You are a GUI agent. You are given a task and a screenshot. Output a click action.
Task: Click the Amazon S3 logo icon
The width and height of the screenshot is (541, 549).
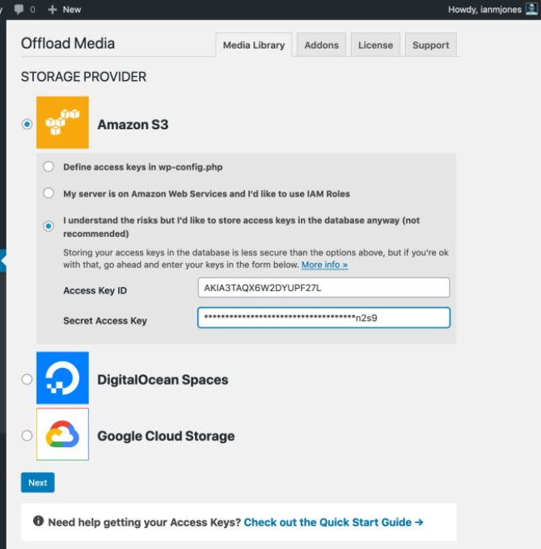[63, 123]
